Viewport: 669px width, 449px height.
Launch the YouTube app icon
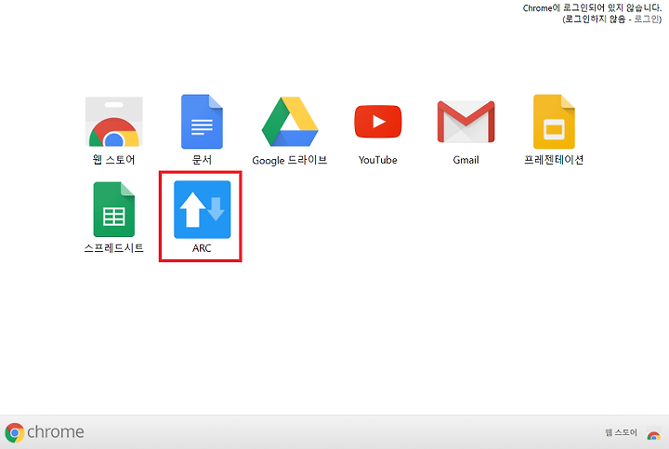coord(377,122)
